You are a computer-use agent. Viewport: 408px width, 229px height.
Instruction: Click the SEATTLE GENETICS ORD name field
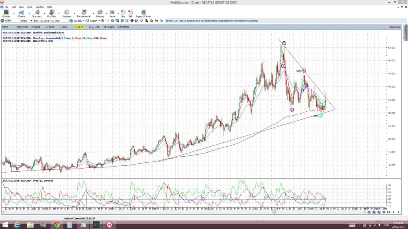(x=51, y=21)
